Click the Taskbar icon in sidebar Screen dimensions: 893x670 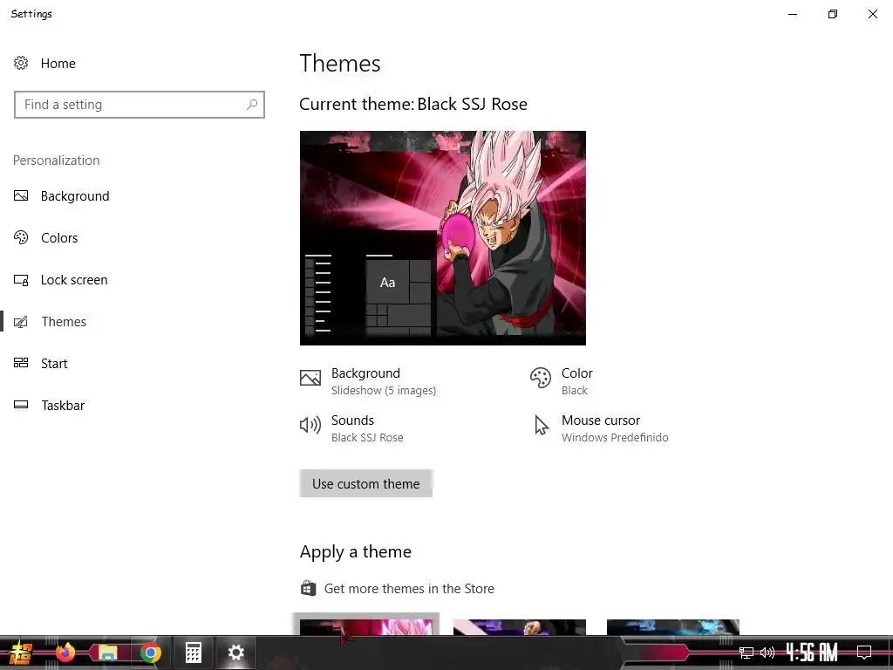(x=21, y=405)
